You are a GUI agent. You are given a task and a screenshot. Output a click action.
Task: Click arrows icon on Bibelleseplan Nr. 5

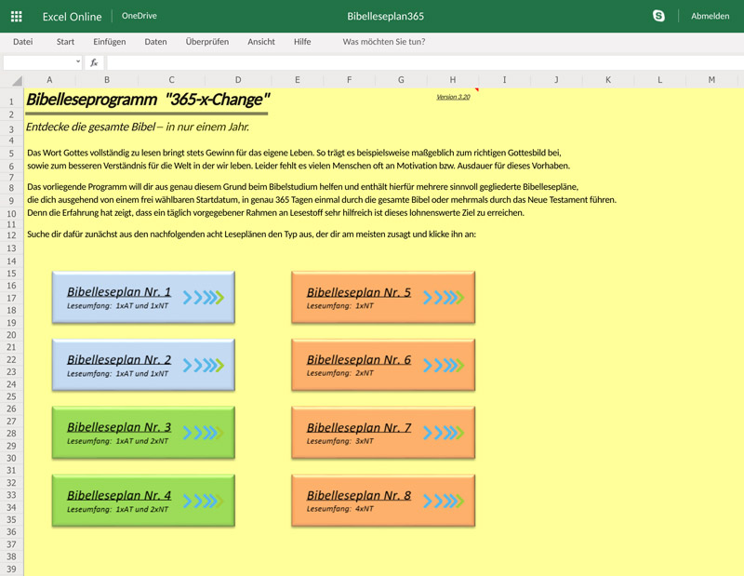[x=444, y=297]
